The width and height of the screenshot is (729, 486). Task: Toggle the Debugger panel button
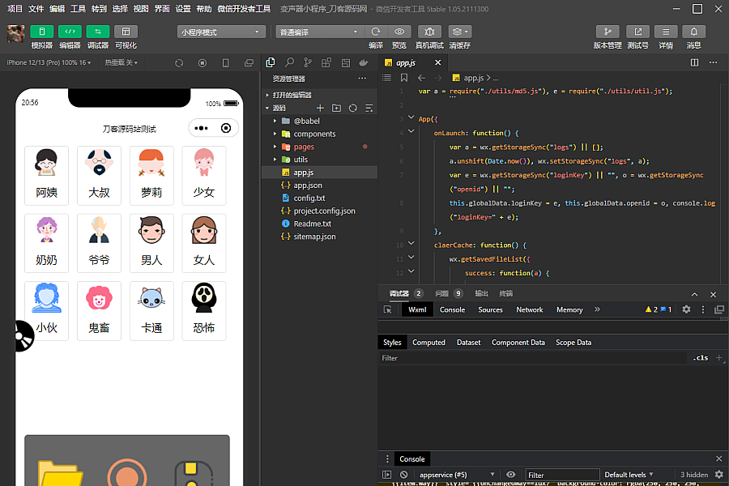tap(98, 32)
